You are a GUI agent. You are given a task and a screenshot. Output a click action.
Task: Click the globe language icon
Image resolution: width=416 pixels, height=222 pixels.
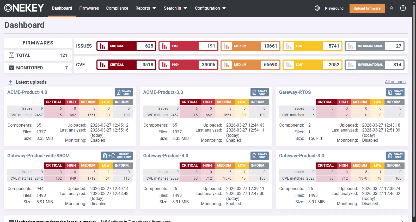click(x=317, y=8)
